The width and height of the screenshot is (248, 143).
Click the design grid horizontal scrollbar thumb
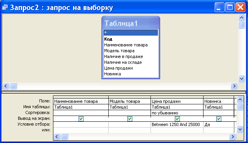[64, 137]
